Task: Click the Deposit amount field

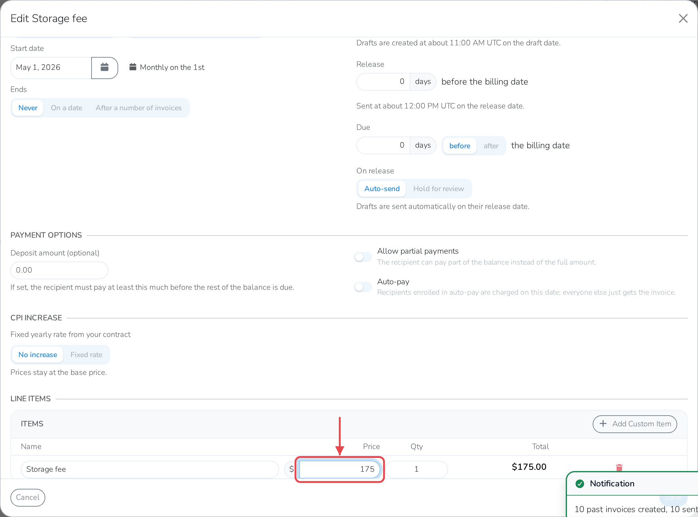Action: coord(59,270)
